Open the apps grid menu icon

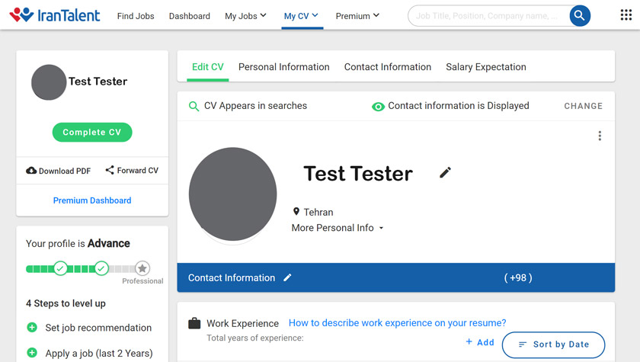[626, 15]
